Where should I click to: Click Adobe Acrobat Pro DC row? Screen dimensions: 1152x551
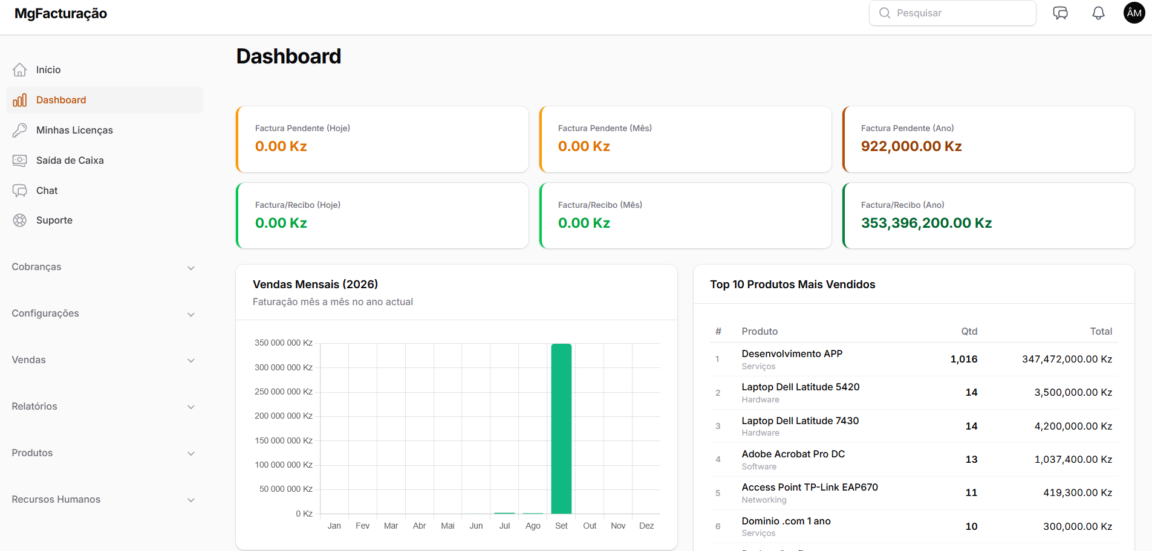[x=913, y=460]
